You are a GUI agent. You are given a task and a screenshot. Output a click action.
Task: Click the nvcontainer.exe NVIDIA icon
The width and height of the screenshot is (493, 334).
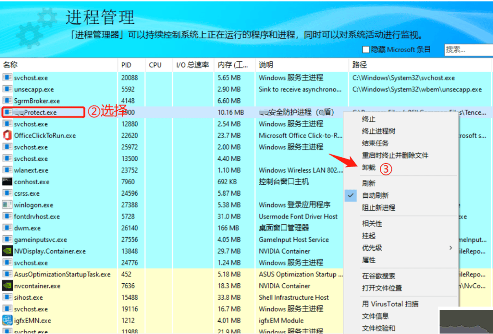[7, 286]
